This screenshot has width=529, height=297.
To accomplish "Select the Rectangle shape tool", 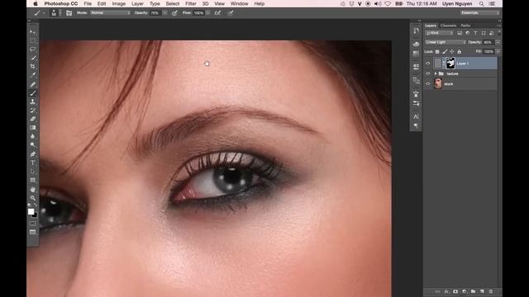I will click(33, 181).
